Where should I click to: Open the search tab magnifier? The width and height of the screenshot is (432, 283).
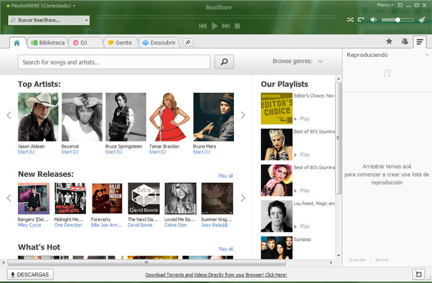click(x=188, y=42)
